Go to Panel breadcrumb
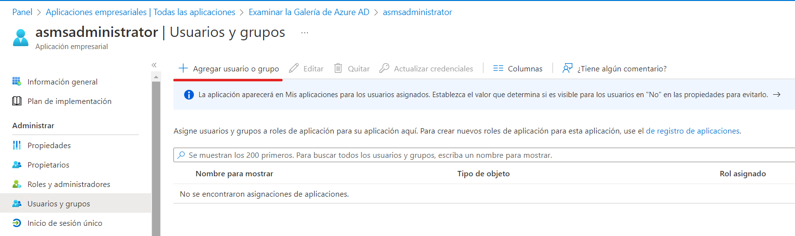The height and width of the screenshot is (236, 795). point(22,12)
